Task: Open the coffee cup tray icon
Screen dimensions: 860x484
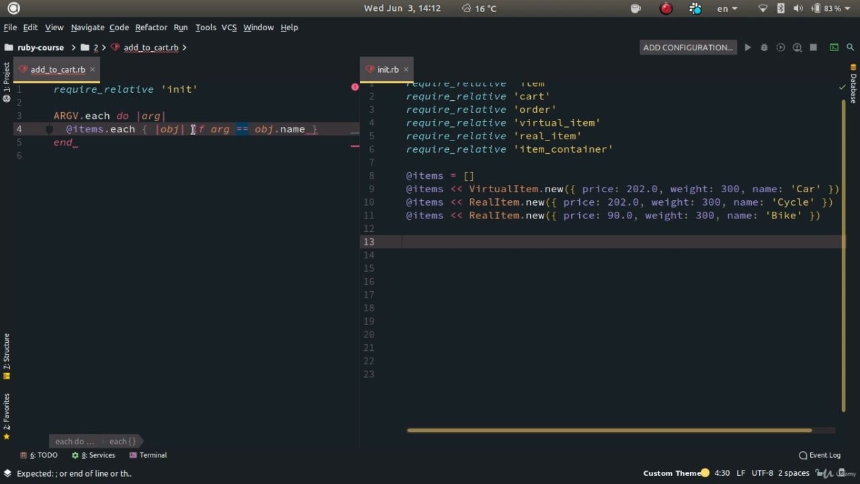Action: coord(636,8)
